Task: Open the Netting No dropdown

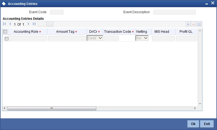Action: (x=142, y=38)
